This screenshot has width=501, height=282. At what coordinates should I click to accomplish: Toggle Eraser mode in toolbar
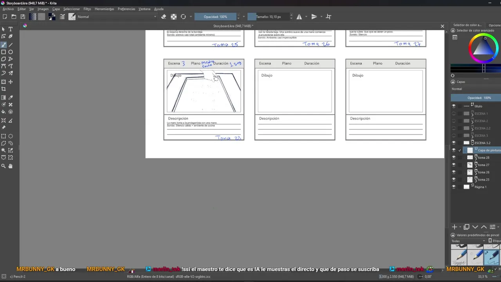(x=164, y=17)
